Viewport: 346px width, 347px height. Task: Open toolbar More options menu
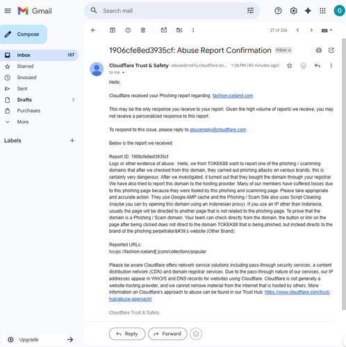tap(193, 30)
